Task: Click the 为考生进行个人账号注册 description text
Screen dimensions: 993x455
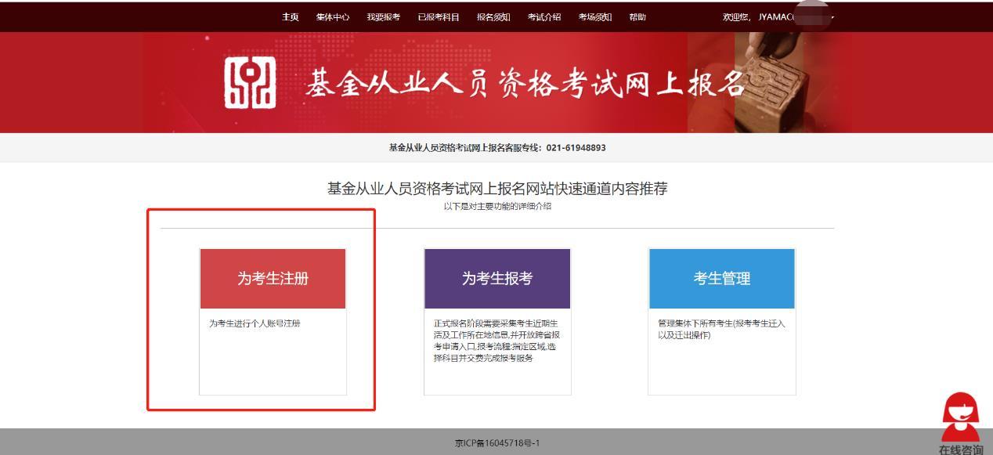Action: pos(255,323)
